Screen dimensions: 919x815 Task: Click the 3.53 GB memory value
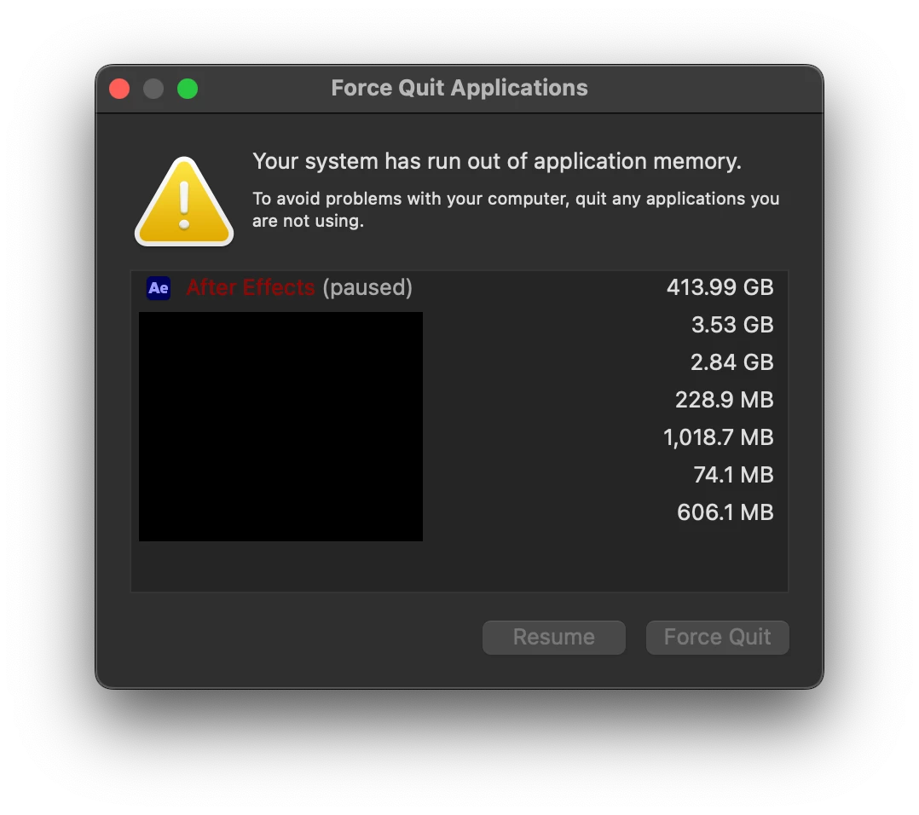[x=732, y=325]
